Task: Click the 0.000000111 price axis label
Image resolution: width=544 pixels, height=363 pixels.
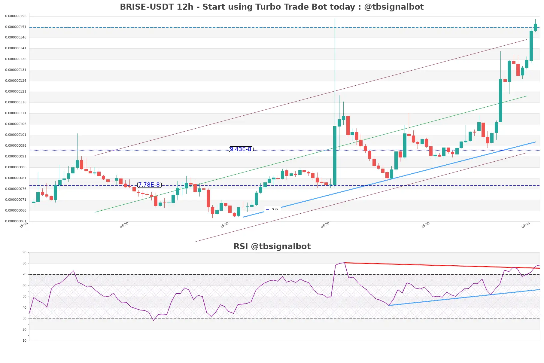Action: [x=16, y=113]
